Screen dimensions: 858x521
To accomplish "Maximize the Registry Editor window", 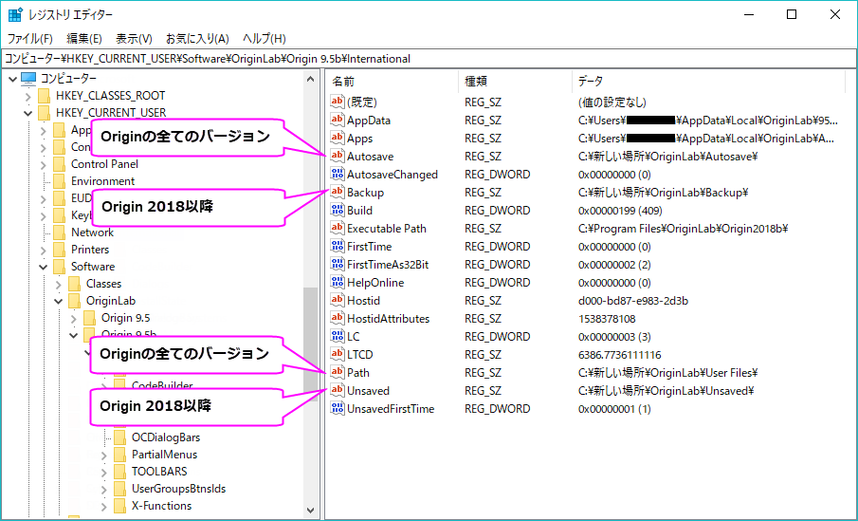I will coord(792,15).
